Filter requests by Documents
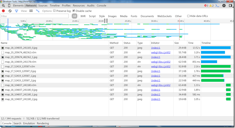 [x=147, y=16]
